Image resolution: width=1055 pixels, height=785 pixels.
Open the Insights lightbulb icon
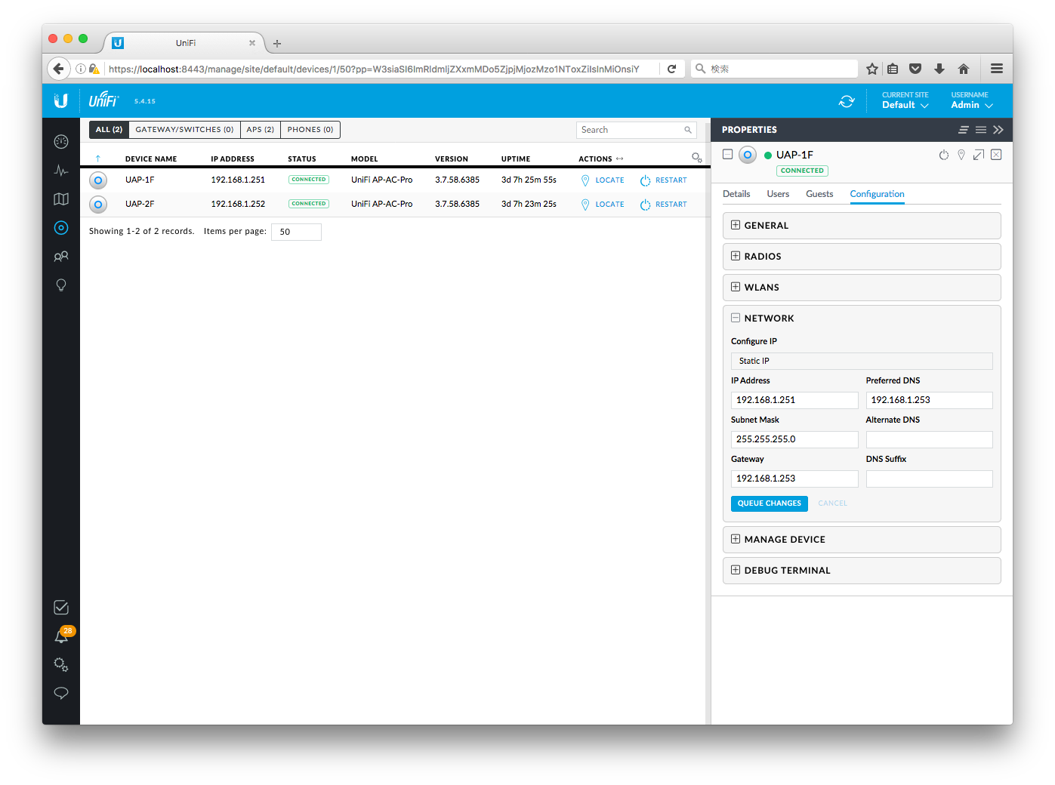pyautogui.click(x=61, y=285)
